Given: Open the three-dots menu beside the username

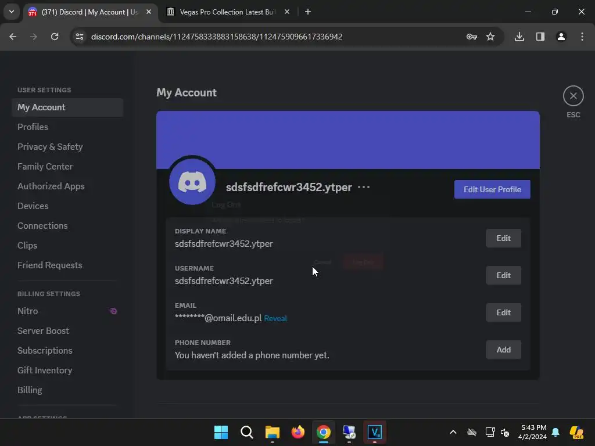Looking at the screenshot, I should [364, 187].
